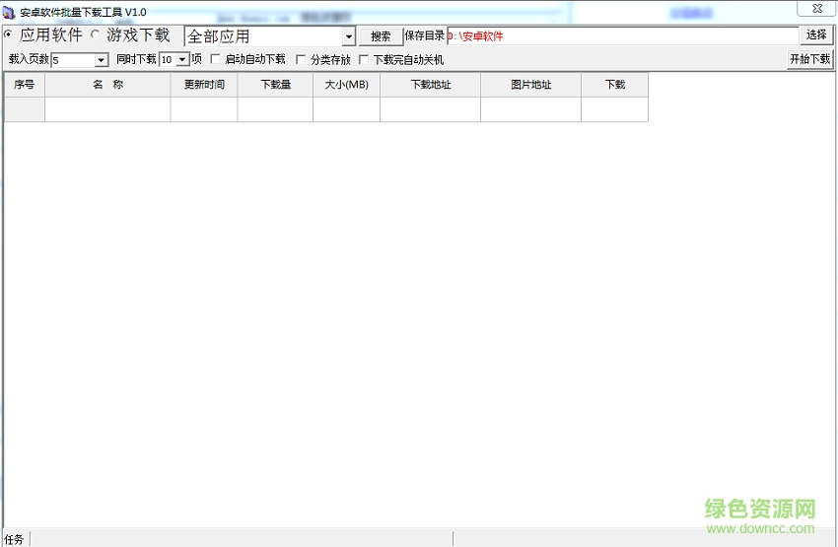Enable the 启动自动下载 checkbox

[x=216, y=60]
